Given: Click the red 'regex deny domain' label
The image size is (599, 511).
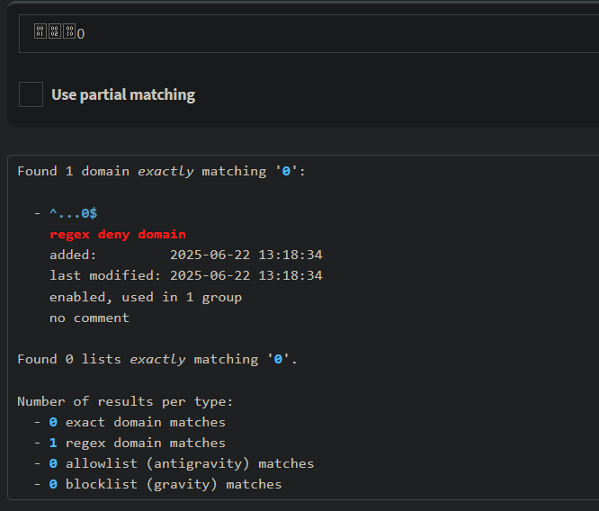Looking at the screenshot, I should coord(118,234).
